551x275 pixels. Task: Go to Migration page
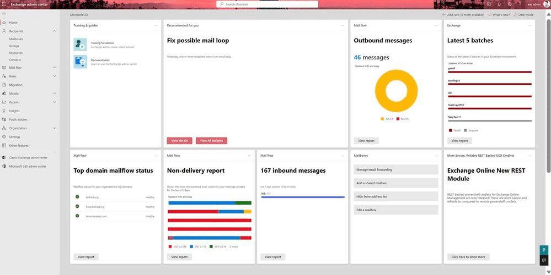[16, 85]
